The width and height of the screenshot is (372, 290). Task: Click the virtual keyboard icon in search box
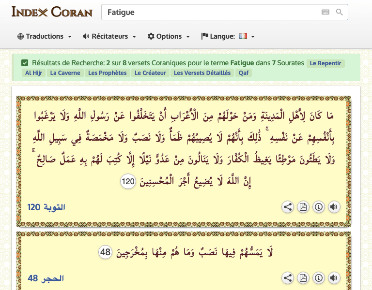325,12
